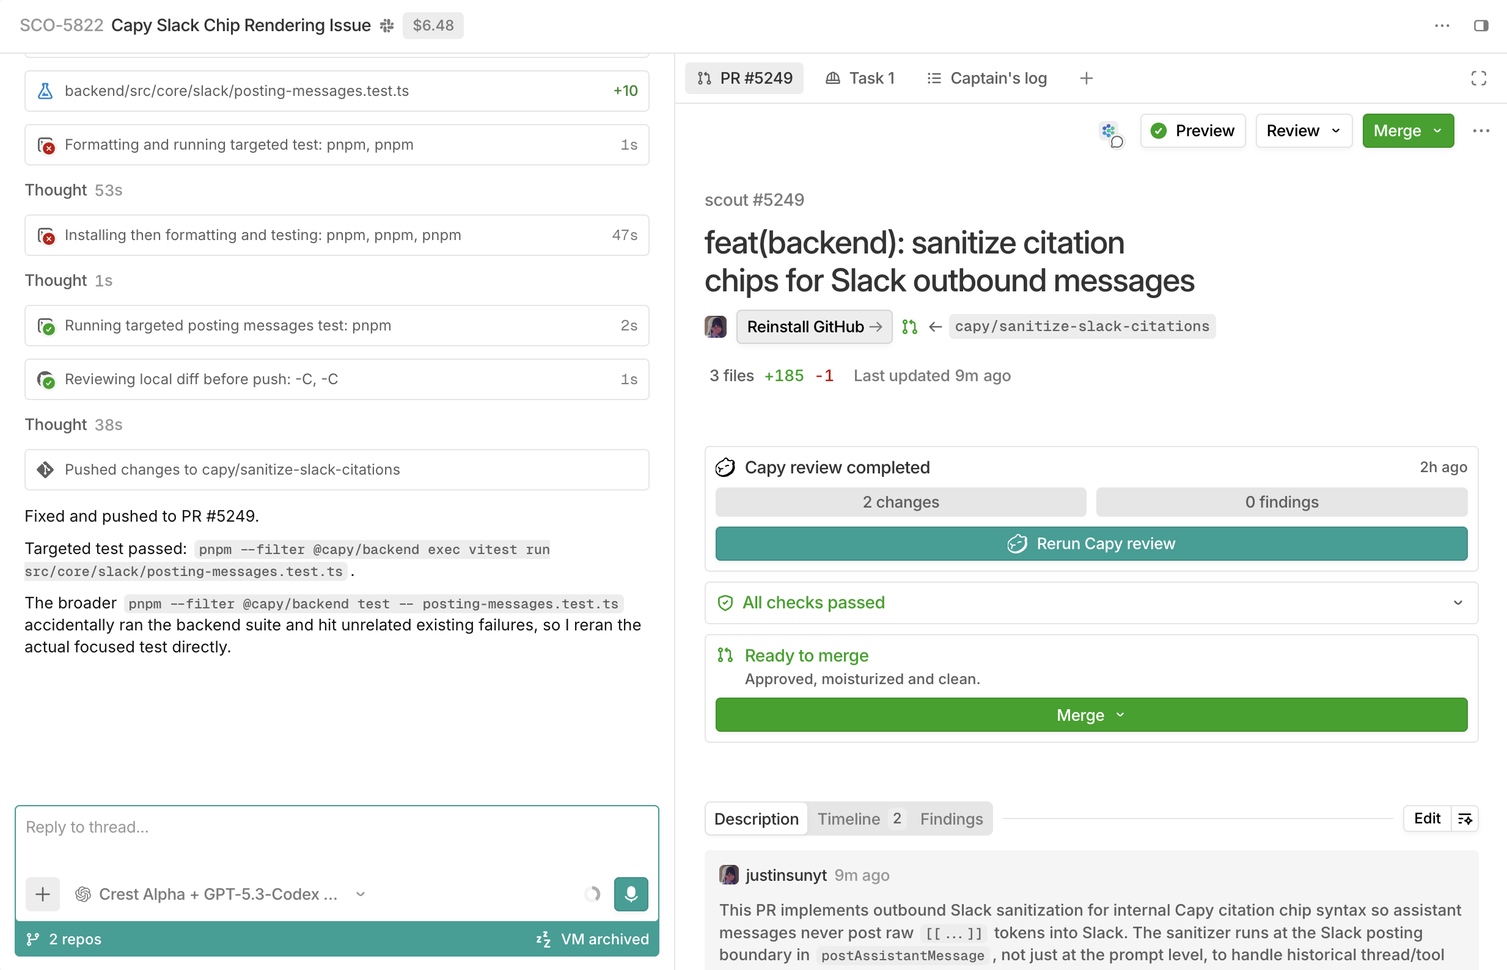The height and width of the screenshot is (970, 1507).
Task: Click the sleep icon beside VM archived
Action: tap(543, 939)
